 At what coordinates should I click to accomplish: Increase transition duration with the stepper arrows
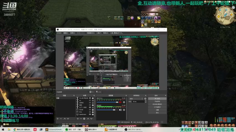point(145,101)
